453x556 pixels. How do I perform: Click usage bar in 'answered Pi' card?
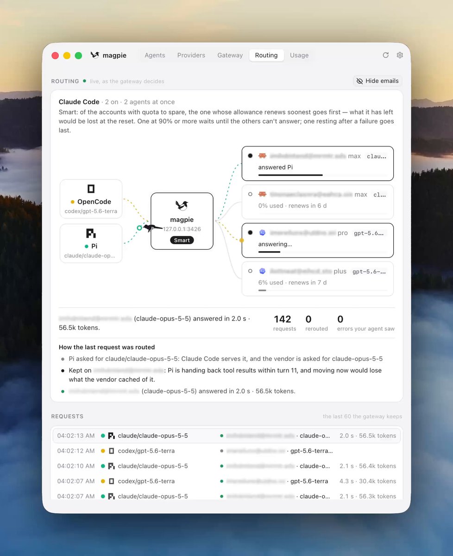pos(322,175)
